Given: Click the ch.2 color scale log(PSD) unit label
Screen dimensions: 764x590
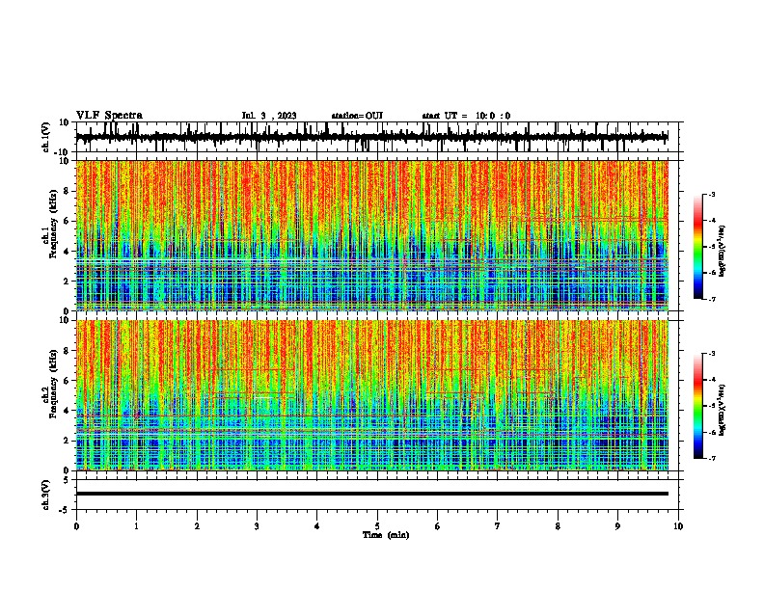Looking at the screenshot, I should 723,410.
